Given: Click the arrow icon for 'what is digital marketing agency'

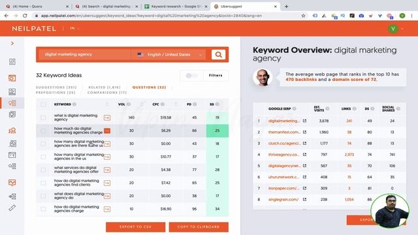Looking at the screenshot, I should (107, 117).
